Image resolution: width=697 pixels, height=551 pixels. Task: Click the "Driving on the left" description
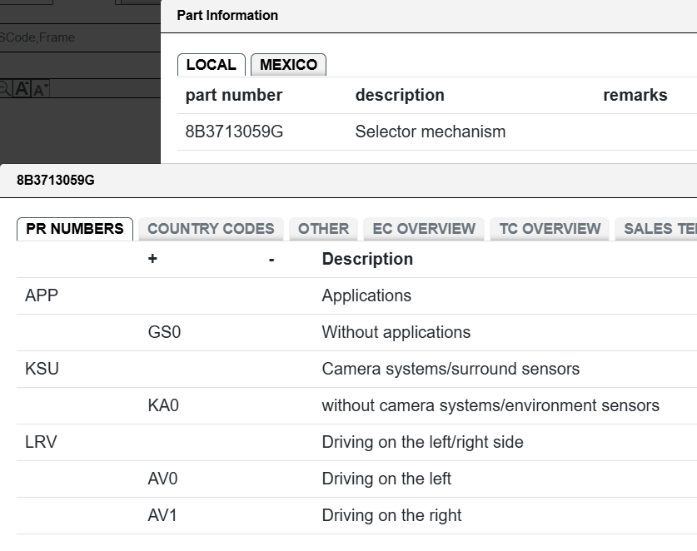(x=386, y=479)
